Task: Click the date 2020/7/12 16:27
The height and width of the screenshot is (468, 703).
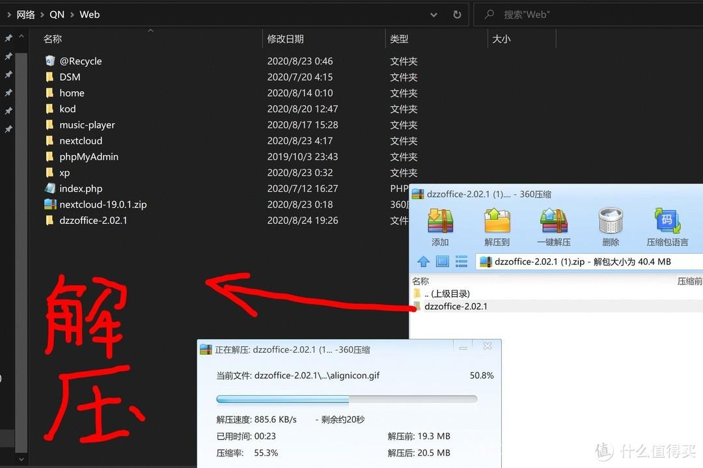Action: click(x=303, y=188)
